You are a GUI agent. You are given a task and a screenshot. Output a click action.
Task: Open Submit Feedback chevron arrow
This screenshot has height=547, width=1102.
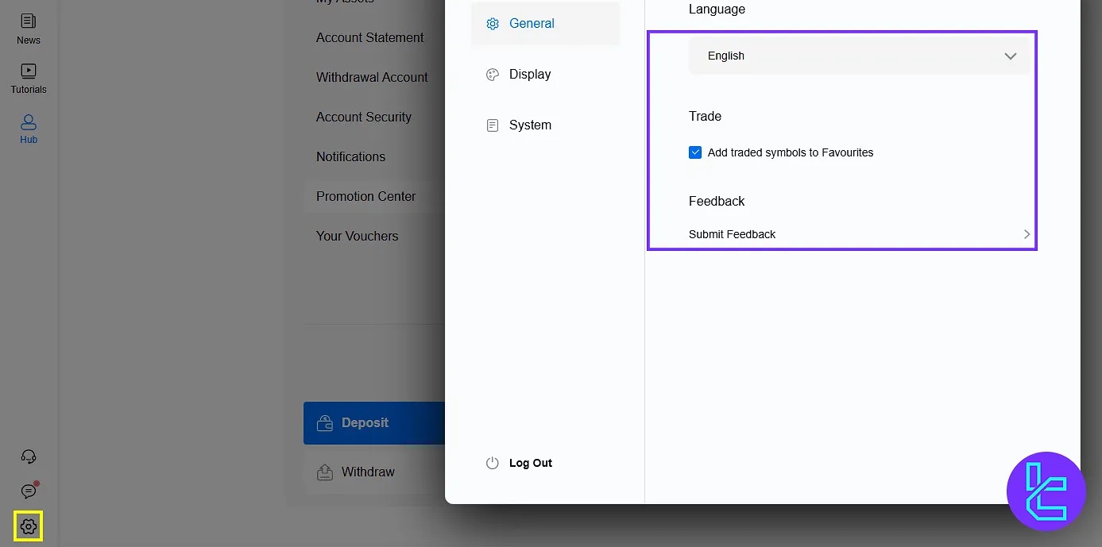pos(1027,234)
